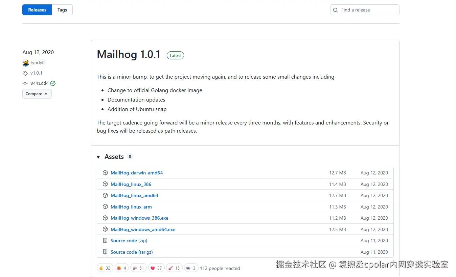Click the Assets count badge showing 8

coord(130,157)
